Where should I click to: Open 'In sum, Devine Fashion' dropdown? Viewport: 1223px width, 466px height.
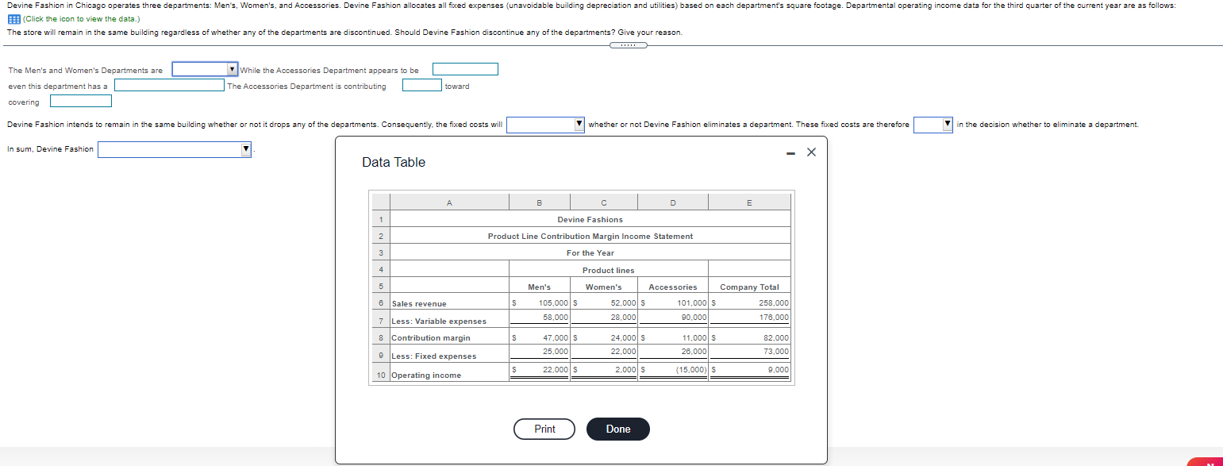click(x=175, y=149)
